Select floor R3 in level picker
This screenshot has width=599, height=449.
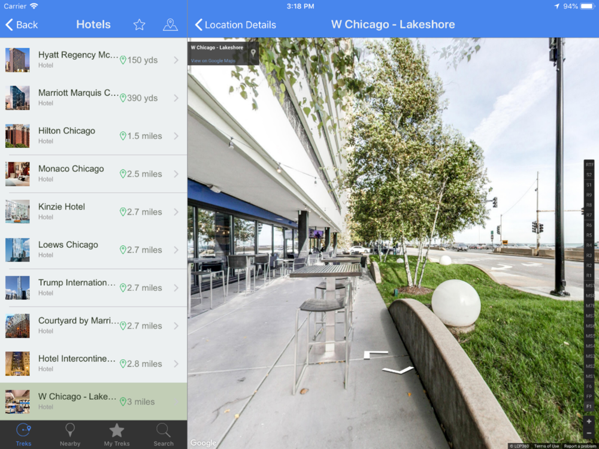[x=589, y=256]
